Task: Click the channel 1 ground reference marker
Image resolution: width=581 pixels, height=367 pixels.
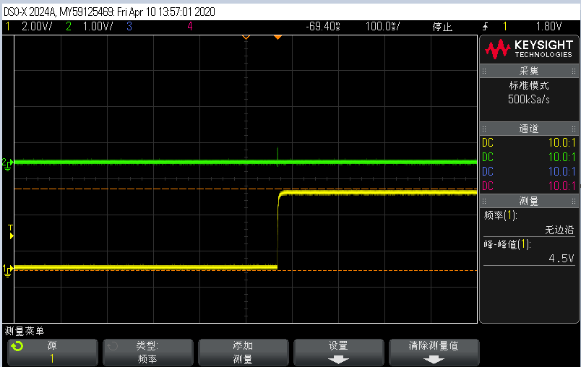Action: pos(7,271)
